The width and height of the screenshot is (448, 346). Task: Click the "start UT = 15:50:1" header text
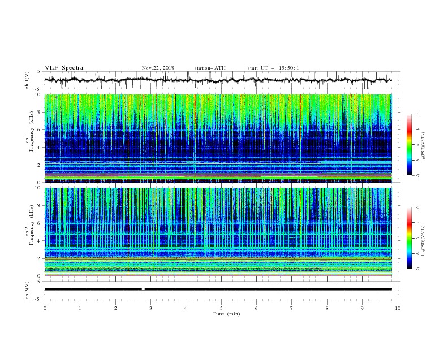[273, 68]
